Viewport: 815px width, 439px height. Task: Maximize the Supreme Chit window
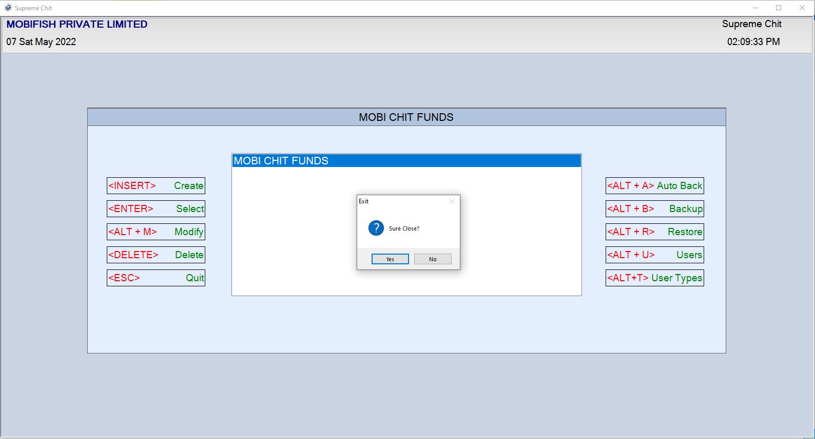click(779, 8)
